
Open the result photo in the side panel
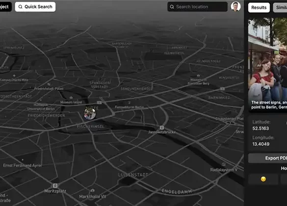267,64
